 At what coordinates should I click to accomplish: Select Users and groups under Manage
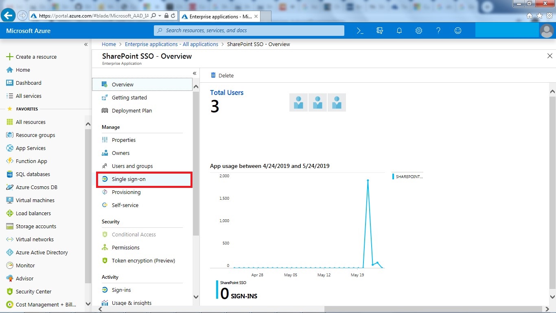point(132,166)
